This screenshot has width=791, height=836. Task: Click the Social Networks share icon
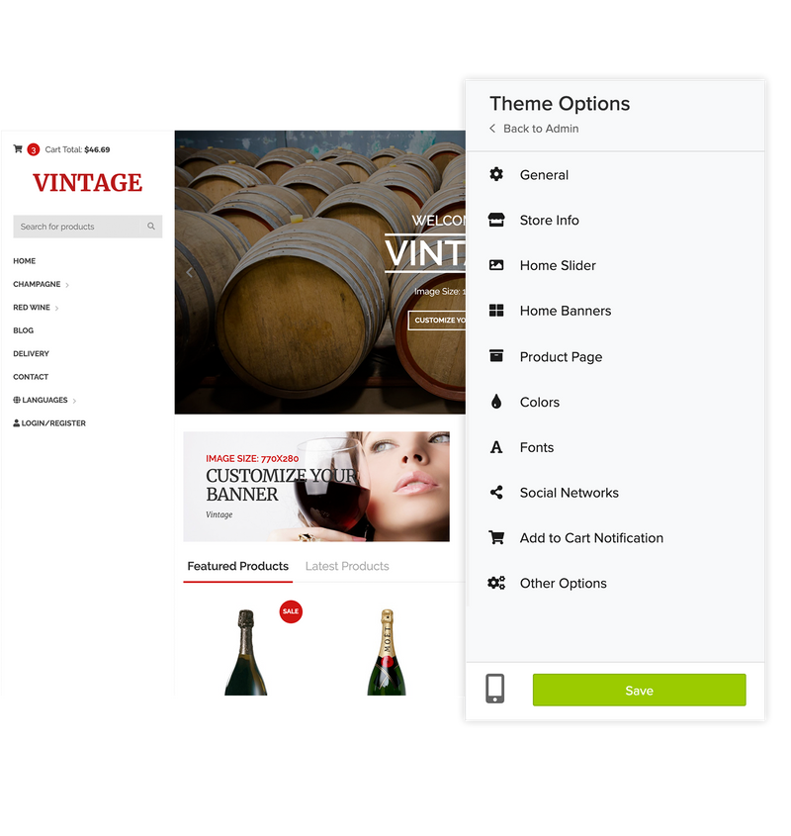496,492
